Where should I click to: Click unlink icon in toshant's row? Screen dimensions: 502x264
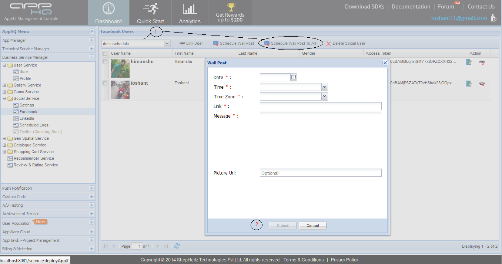coord(482,84)
